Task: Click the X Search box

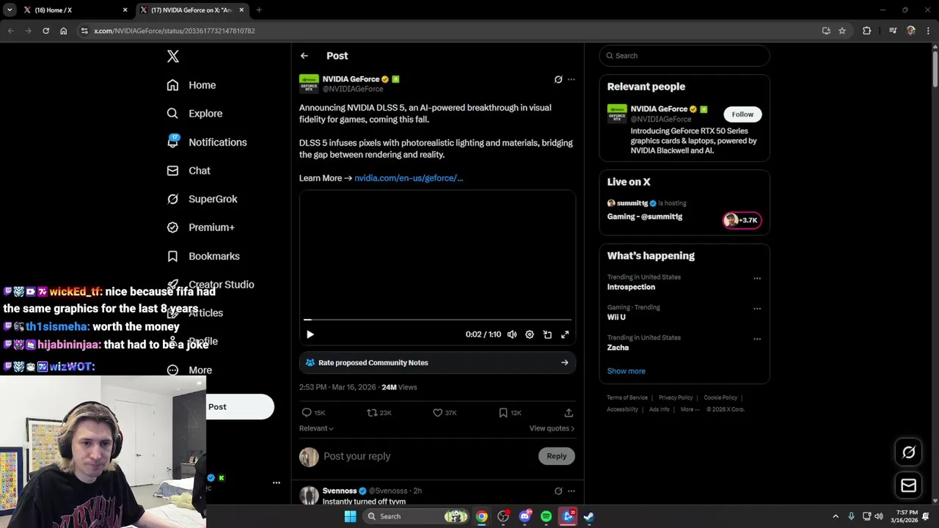Action: tap(684, 56)
